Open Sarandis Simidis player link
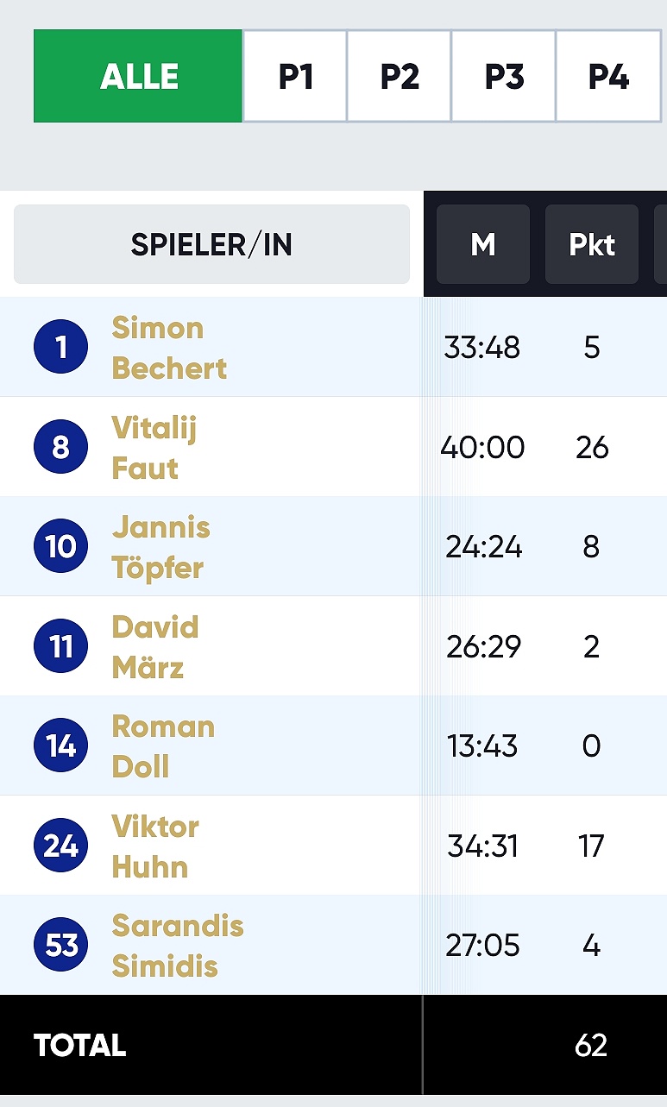This screenshot has width=667, height=1107. 178,946
